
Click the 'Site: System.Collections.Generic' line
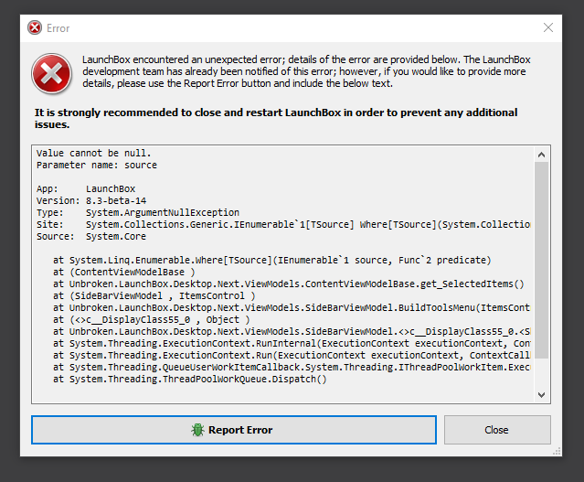pos(283,224)
